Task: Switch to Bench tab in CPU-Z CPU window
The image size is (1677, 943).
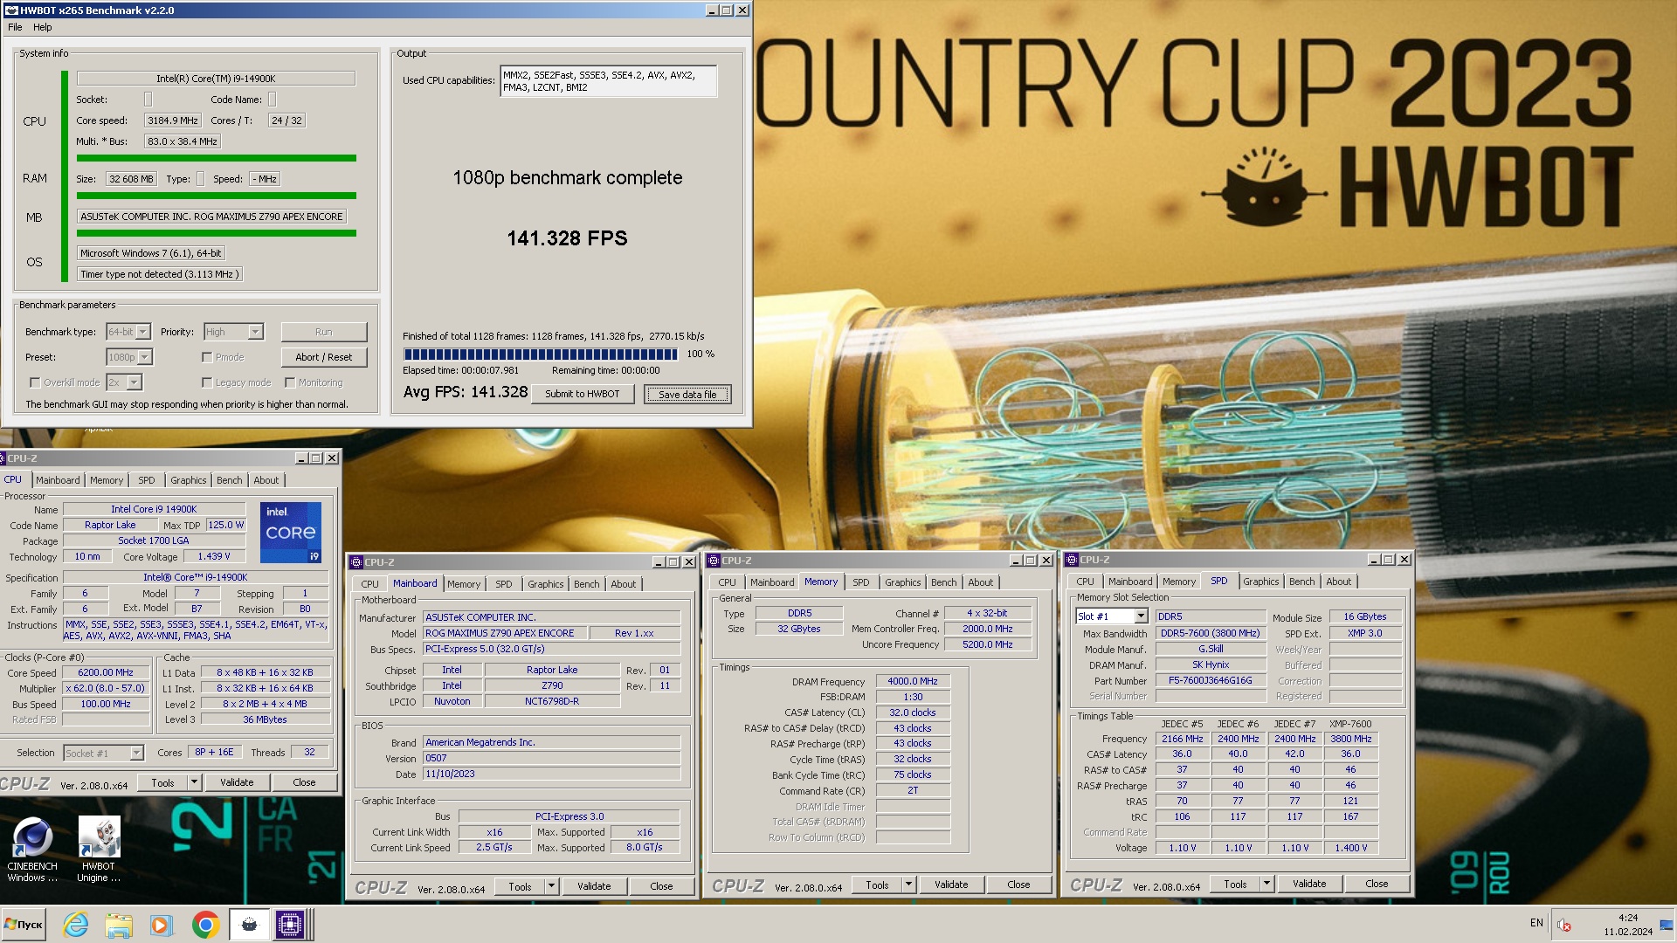Action: [230, 480]
